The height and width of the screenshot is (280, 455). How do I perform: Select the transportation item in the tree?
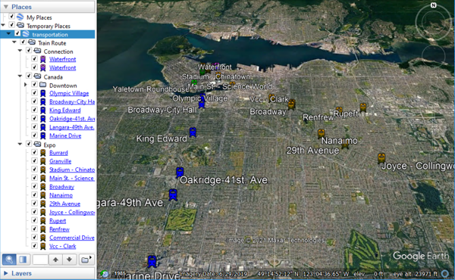pyautogui.click(x=50, y=35)
